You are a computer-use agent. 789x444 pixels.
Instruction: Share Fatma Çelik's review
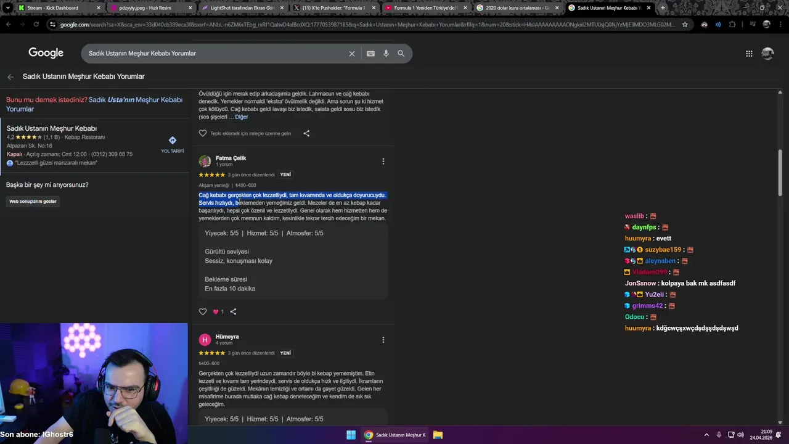233,311
